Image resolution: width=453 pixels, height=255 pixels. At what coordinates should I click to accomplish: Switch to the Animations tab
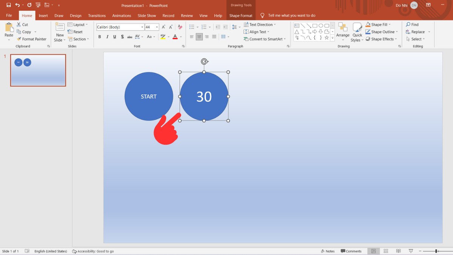point(122,15)
